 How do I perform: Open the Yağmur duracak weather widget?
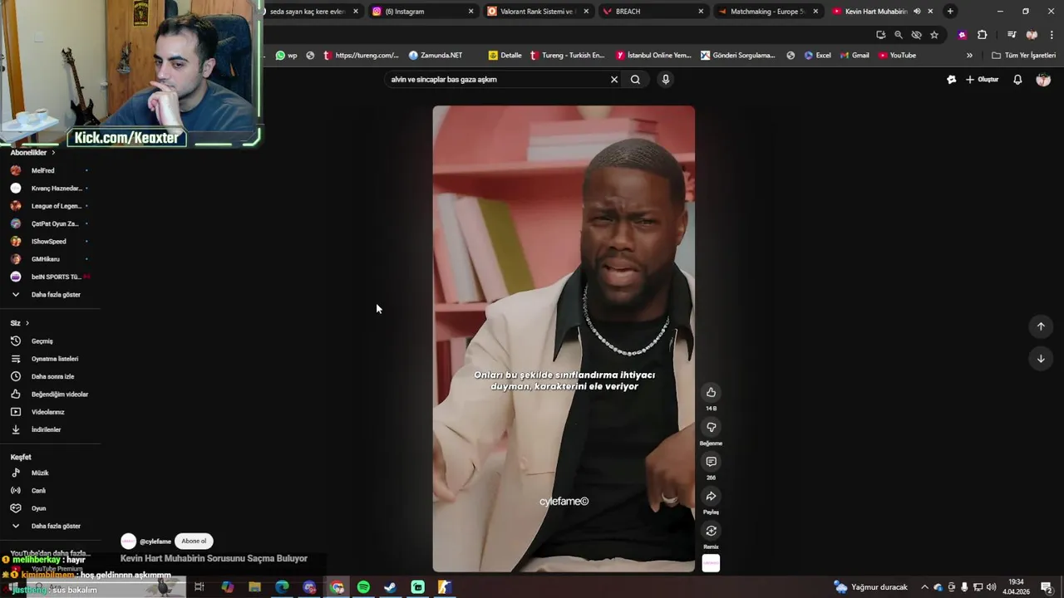871,587
